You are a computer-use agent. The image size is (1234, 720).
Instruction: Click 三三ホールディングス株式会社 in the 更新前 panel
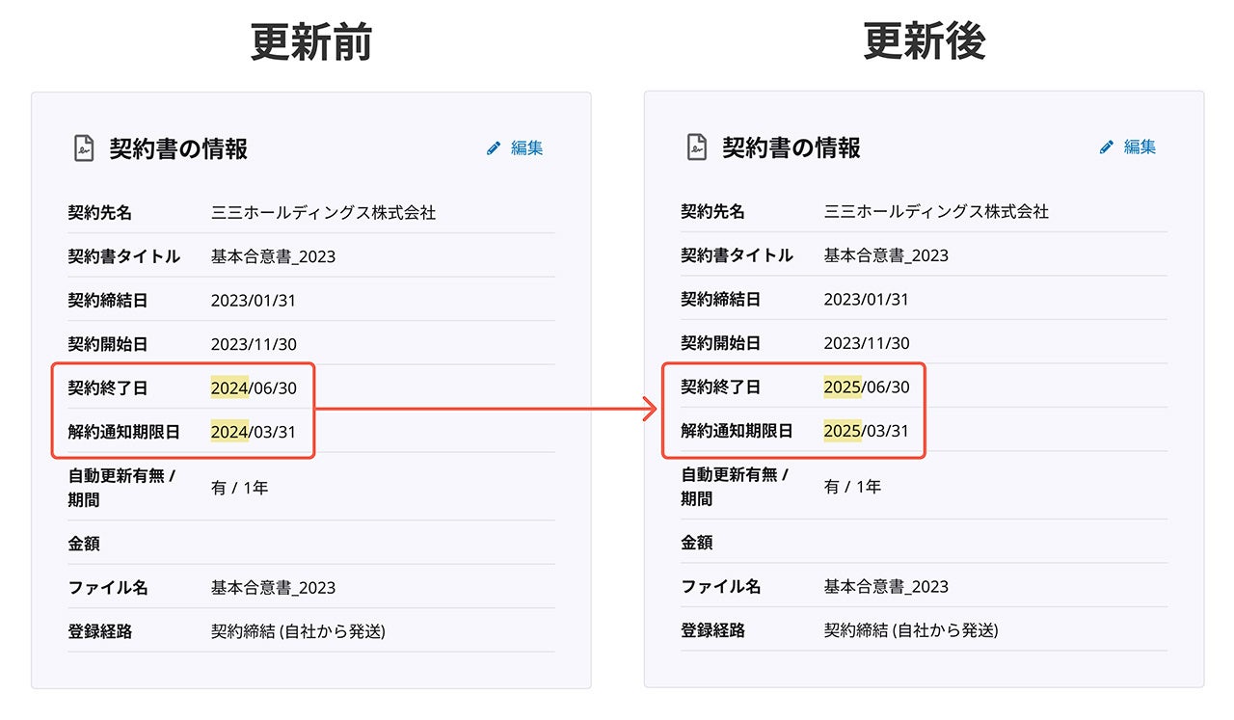(324, 212)
